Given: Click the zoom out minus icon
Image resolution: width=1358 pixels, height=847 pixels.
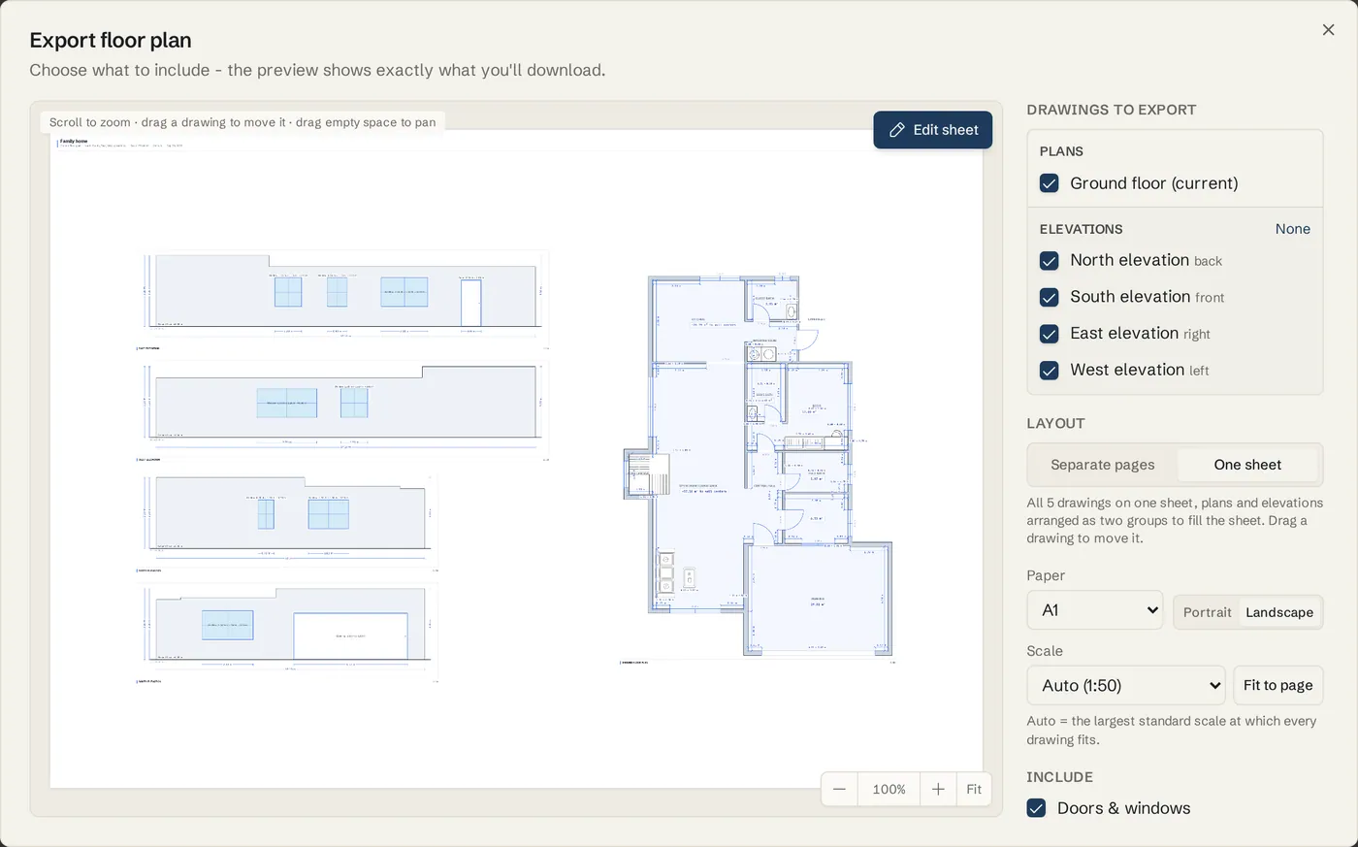Looking at the screenshot, I should pyautogui.click(x=839, y=790).
